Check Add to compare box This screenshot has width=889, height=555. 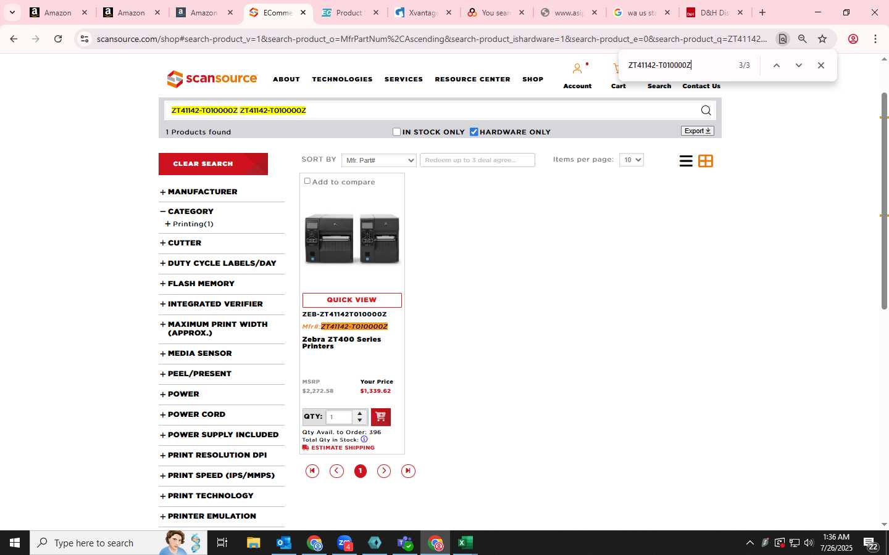point(307,181)
